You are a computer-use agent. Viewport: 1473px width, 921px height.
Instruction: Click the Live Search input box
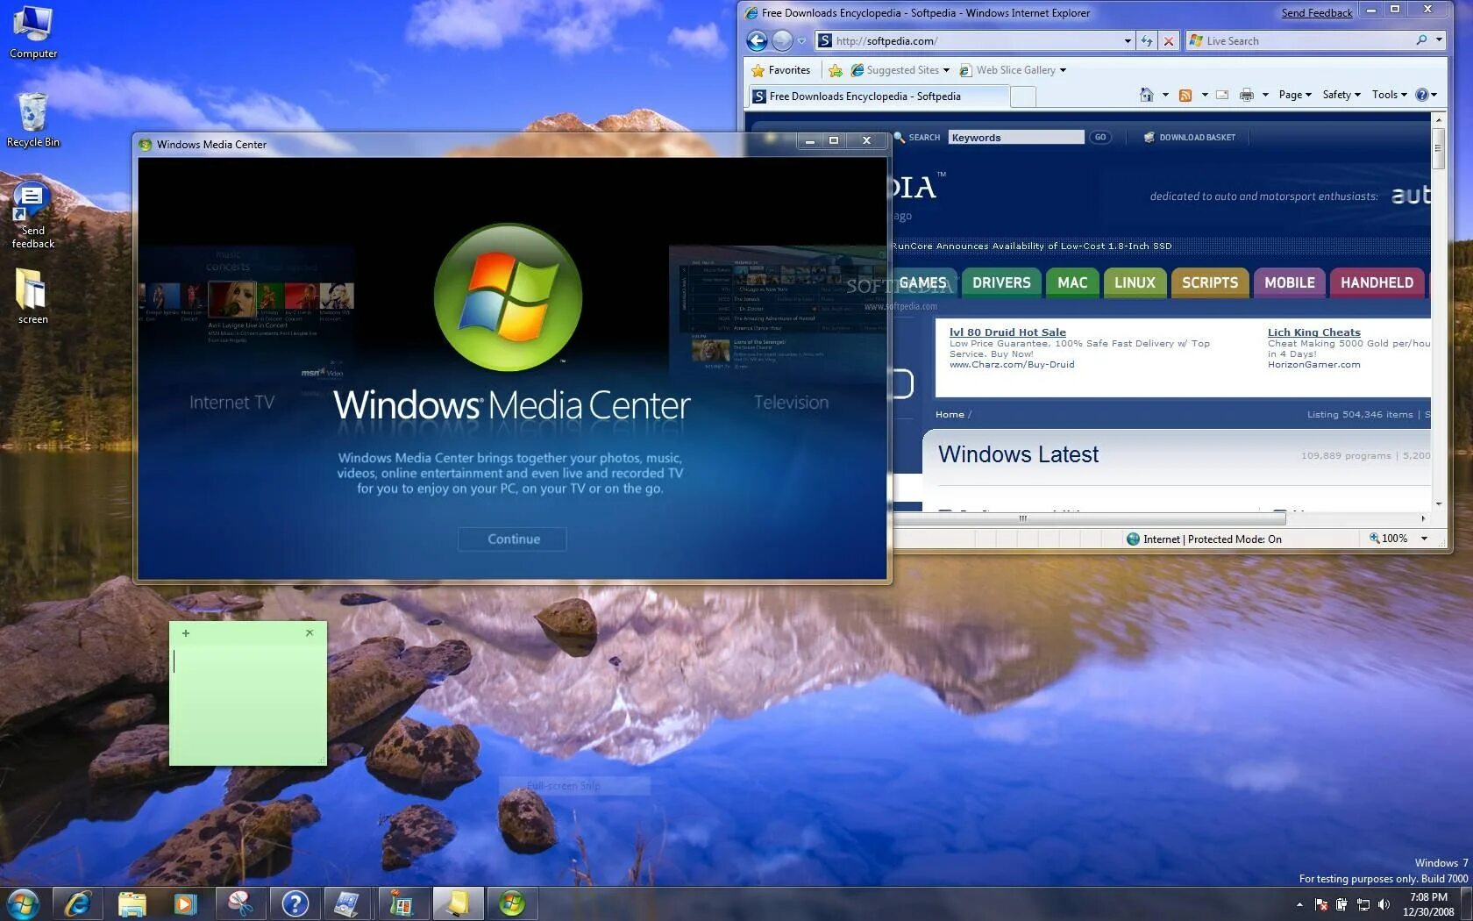tap(1298, 40)
